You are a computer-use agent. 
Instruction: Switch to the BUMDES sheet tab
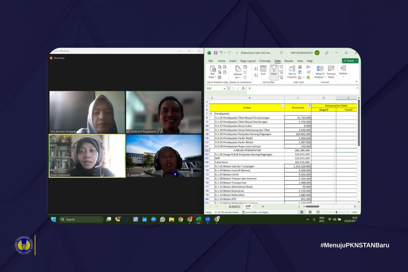coord(235,206)
